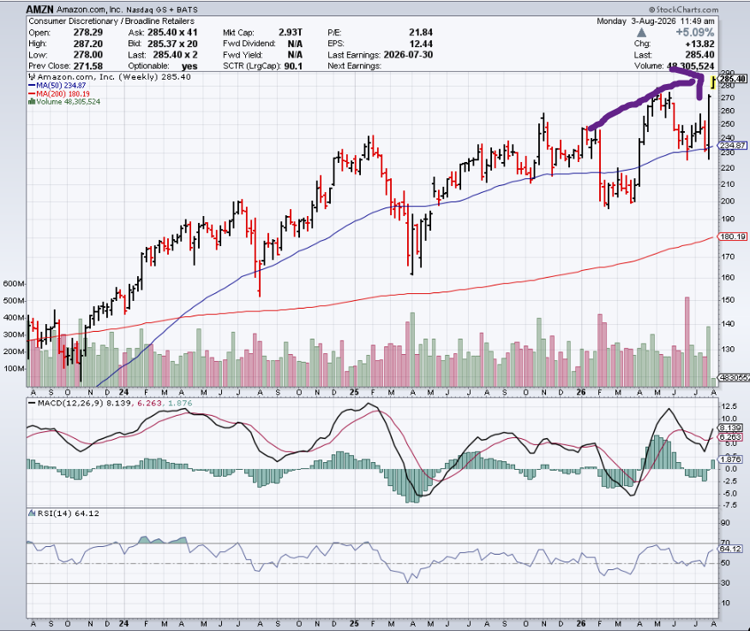The width and height of the screenshot is (750, 631).
Task: Click the EPS value 12.44
Action: tap(421, 44)
